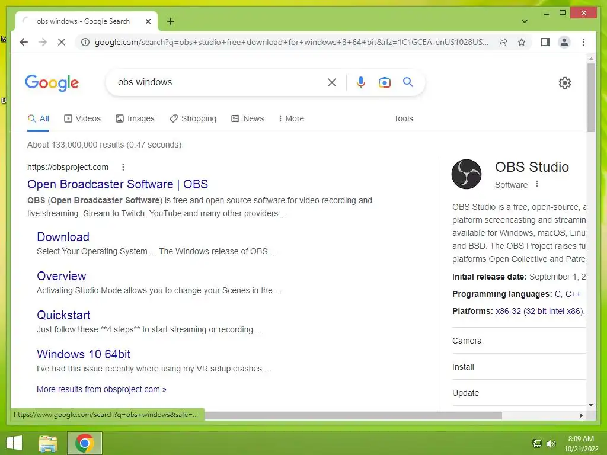
Task: Start voice search with microphone icon
Action: pos(361,82)
